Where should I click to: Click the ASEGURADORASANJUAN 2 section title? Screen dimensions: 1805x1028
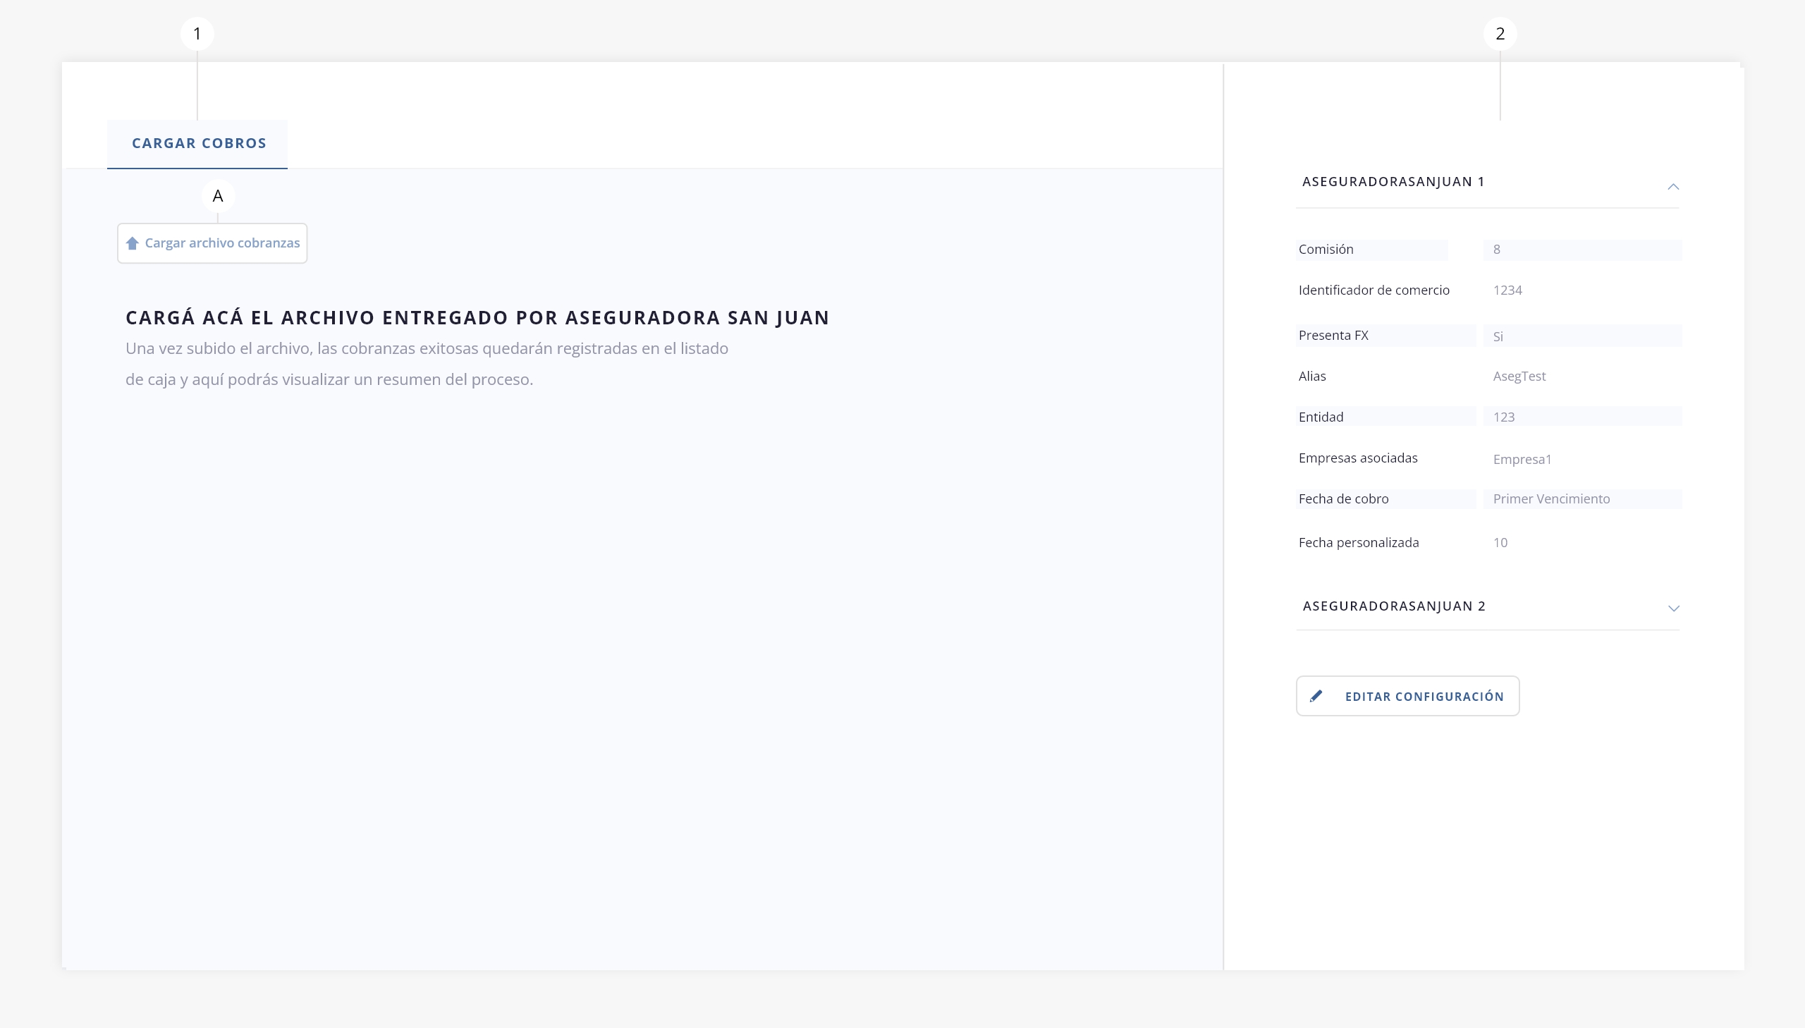[x=1394, y=606]
